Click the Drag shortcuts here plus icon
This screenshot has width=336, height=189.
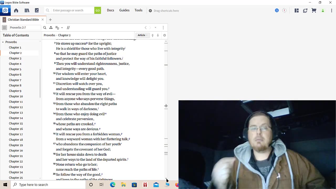(x=150, y=11)
